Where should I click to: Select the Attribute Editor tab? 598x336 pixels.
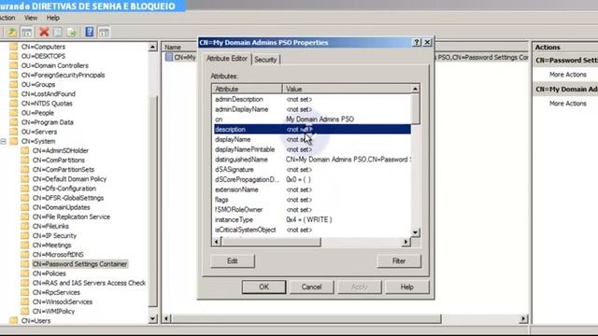tap(226, 59)
